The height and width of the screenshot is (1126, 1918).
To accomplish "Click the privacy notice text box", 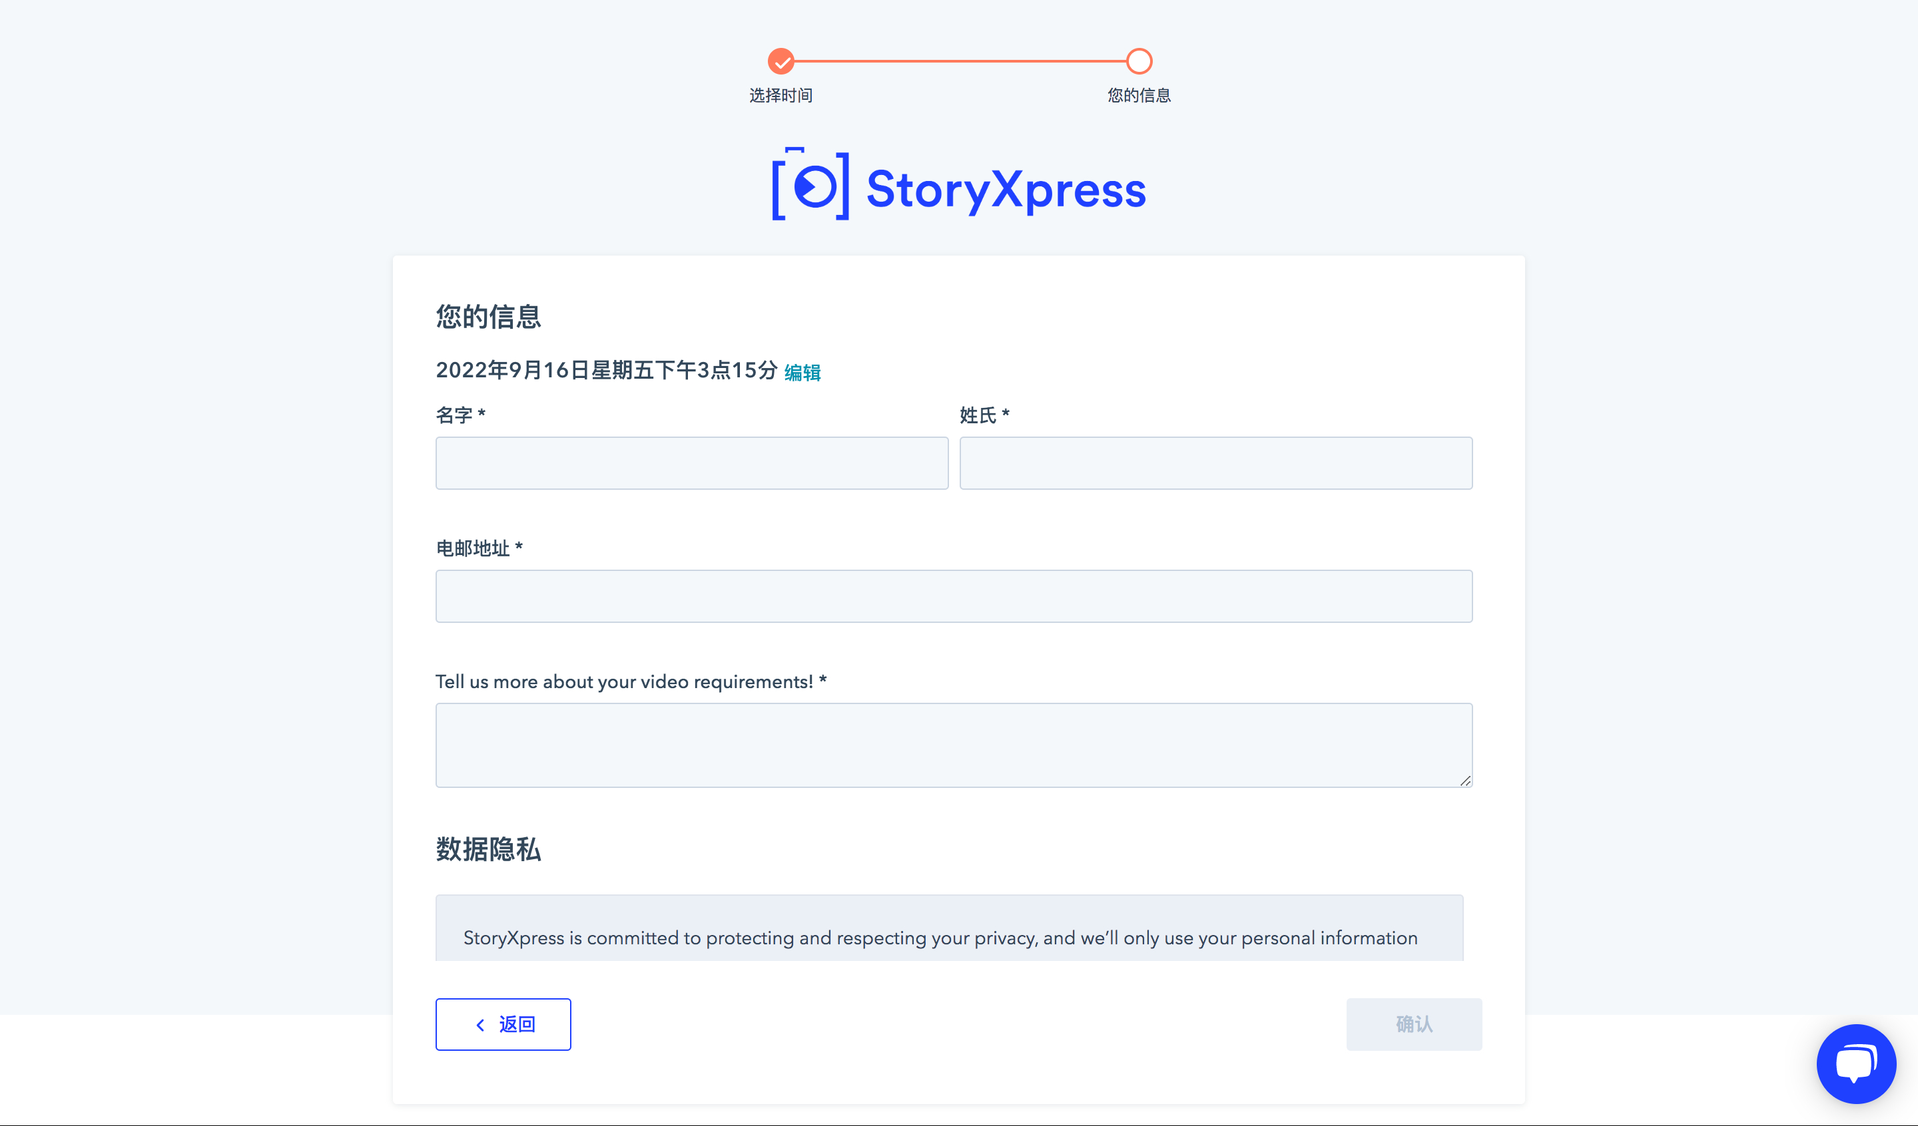I will pyautogui.click(x=949, y=928).
